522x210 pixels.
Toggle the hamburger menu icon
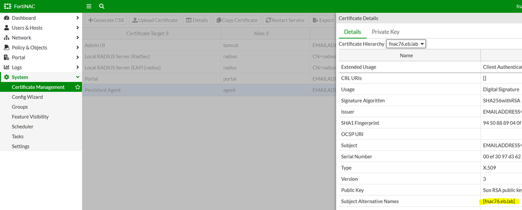[89, 6]
